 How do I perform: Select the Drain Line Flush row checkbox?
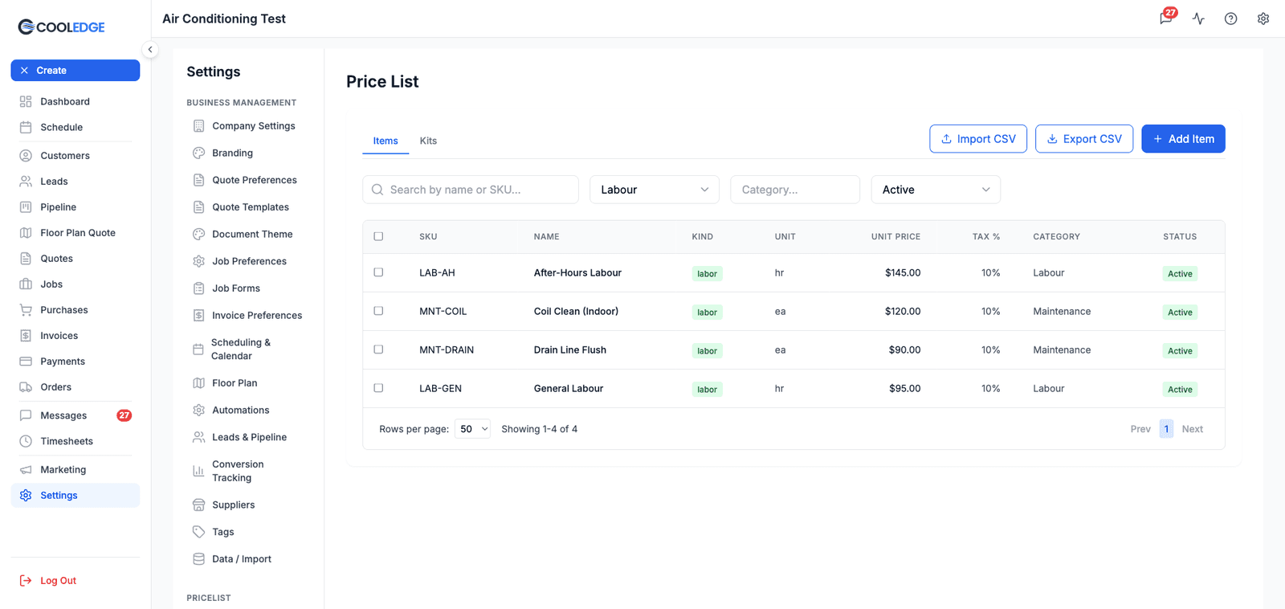click(x=378, y=349)
